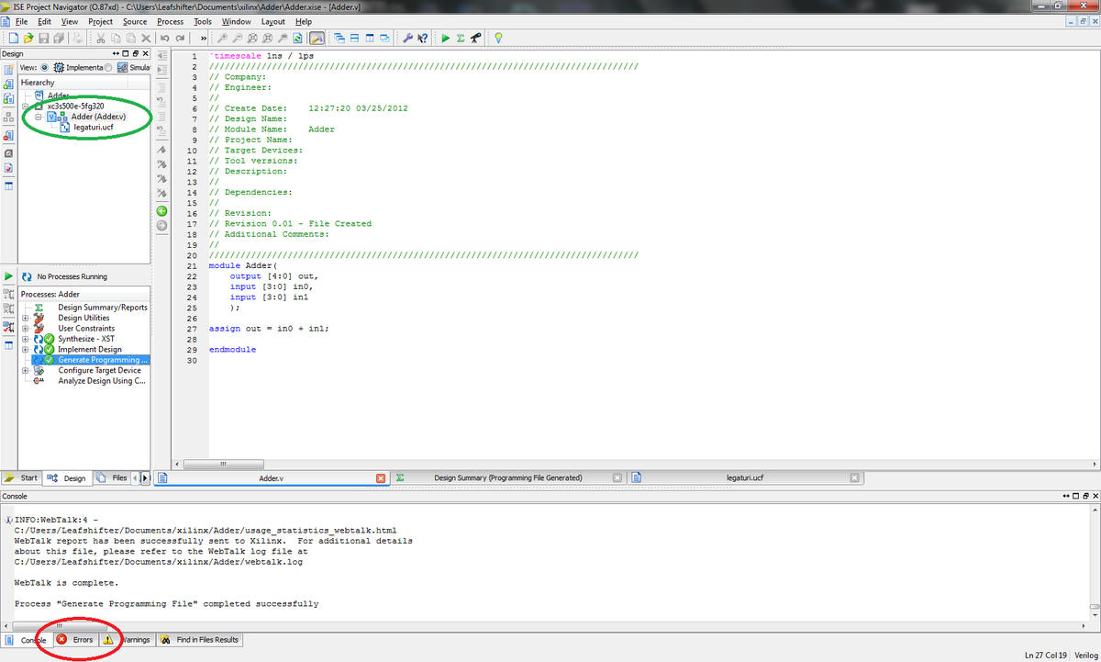Image resolution: width=1101 pixels, height=662 pixels.
Task: Open Design Summary via the Sigma icon
Action: (461, 38)
